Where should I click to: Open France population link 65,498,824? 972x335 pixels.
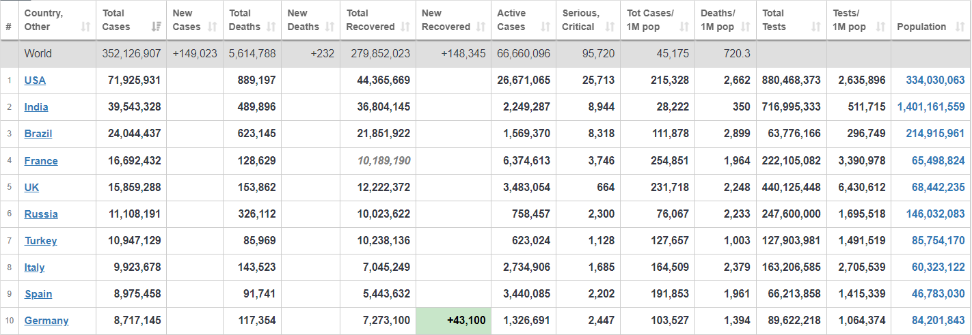point(938,161)
